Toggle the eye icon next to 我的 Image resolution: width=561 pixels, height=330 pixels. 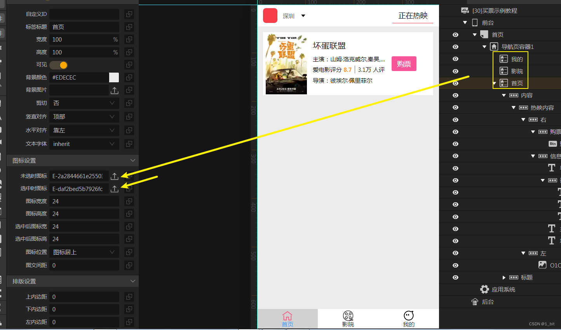pos(455,59)
